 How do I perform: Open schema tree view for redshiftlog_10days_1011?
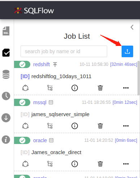click(50, 88)
